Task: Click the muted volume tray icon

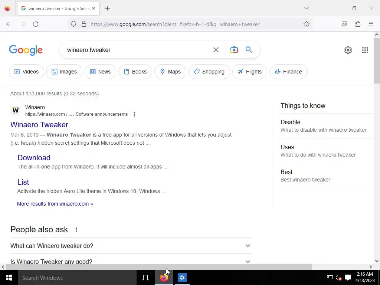Action: coord(338,278)
